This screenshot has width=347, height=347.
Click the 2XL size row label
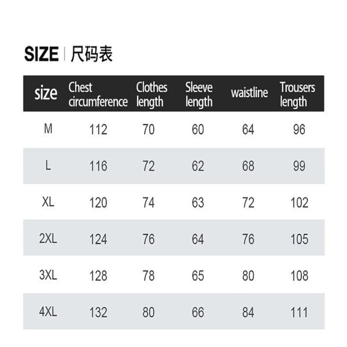[48, 238]
